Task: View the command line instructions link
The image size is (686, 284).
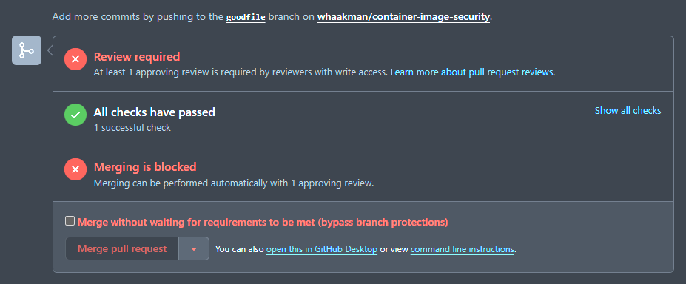Action: 462,249
